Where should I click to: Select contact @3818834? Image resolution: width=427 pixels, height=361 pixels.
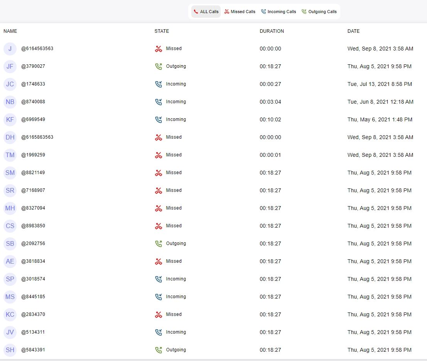click(x=33, y=261)
